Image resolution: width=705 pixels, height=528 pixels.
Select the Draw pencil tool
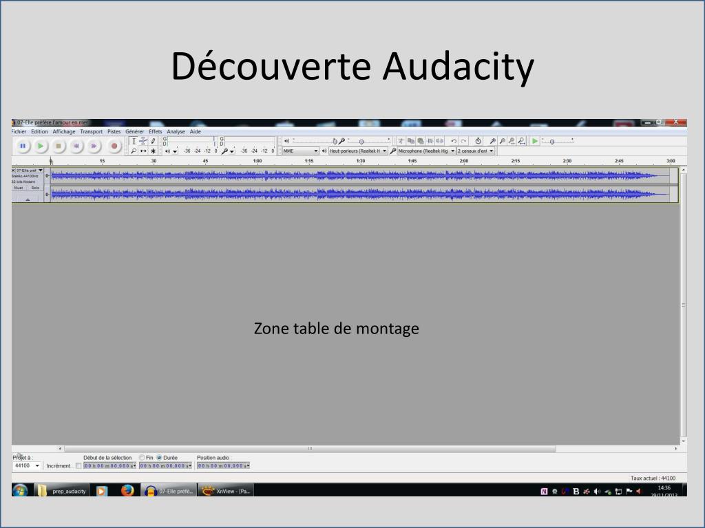[x=154, y=141]
